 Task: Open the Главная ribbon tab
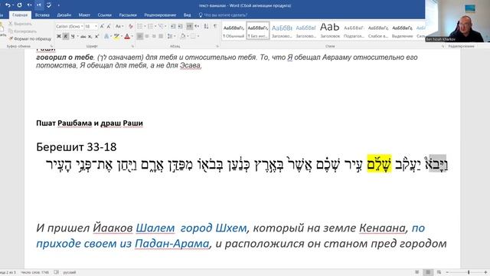(20, 15)
